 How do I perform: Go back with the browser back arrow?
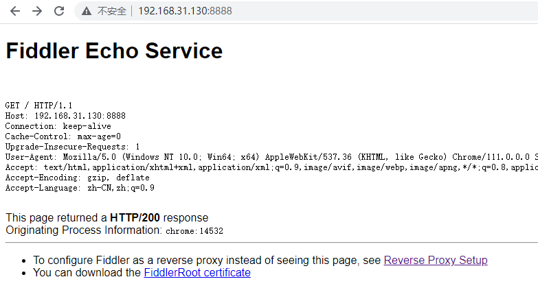tap(15, 11)
